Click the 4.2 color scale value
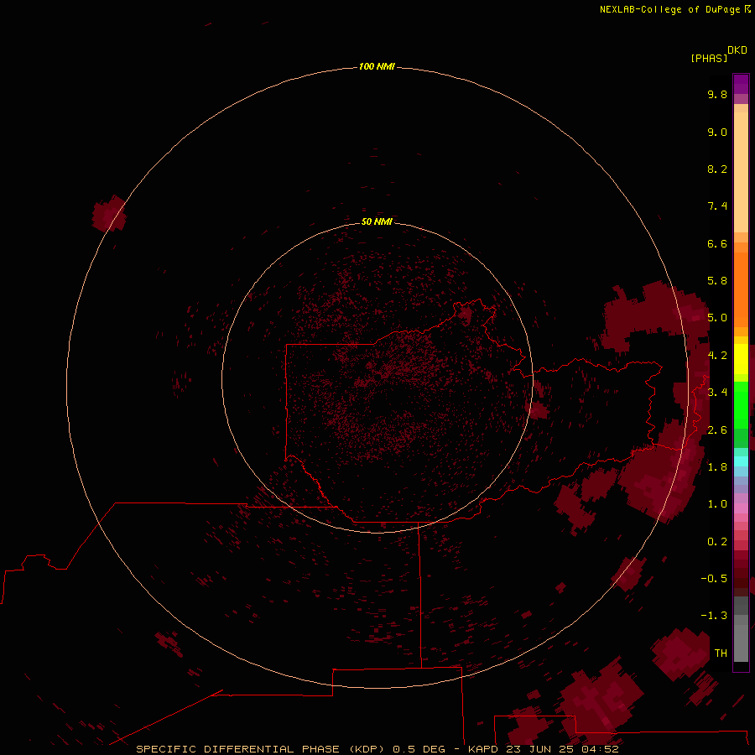 (717, 356)
